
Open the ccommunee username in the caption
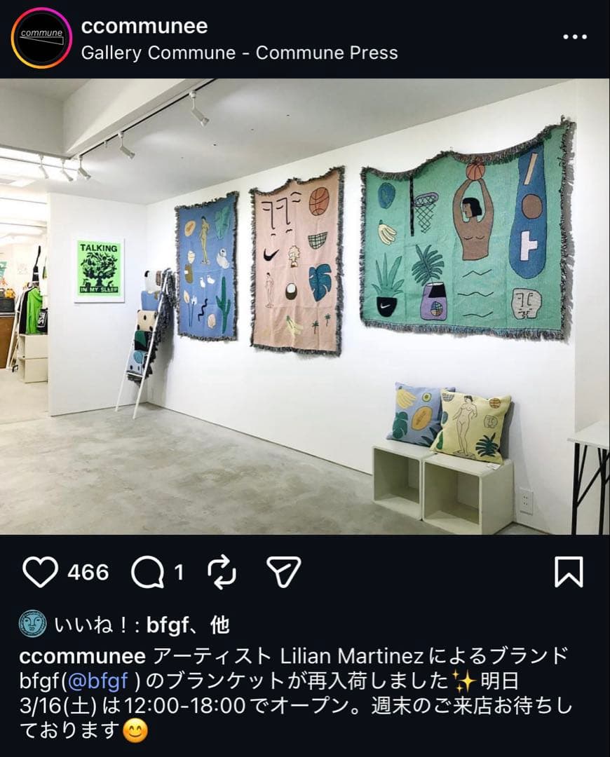(x=83, y=656)
